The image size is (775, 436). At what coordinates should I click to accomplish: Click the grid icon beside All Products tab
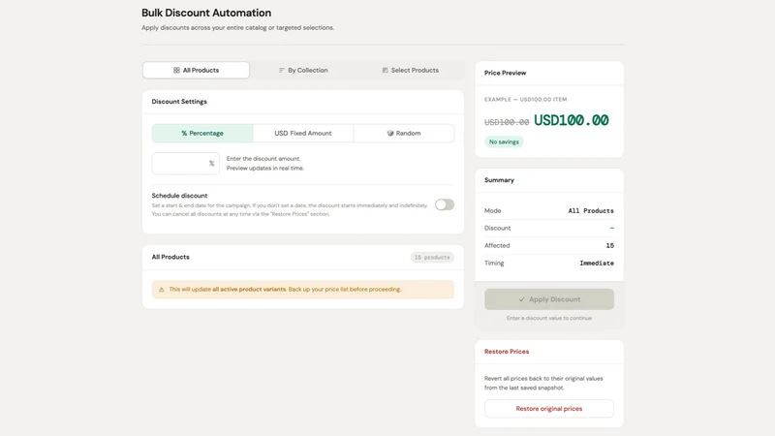point(176,70)
